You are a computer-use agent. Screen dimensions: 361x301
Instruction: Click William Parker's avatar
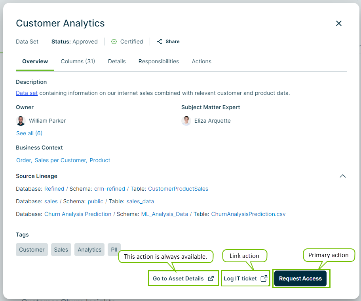[21, 121]
